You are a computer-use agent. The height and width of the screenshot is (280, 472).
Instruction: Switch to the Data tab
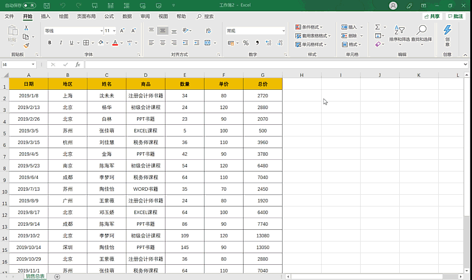pyautogui.click(x=127, y=16)
